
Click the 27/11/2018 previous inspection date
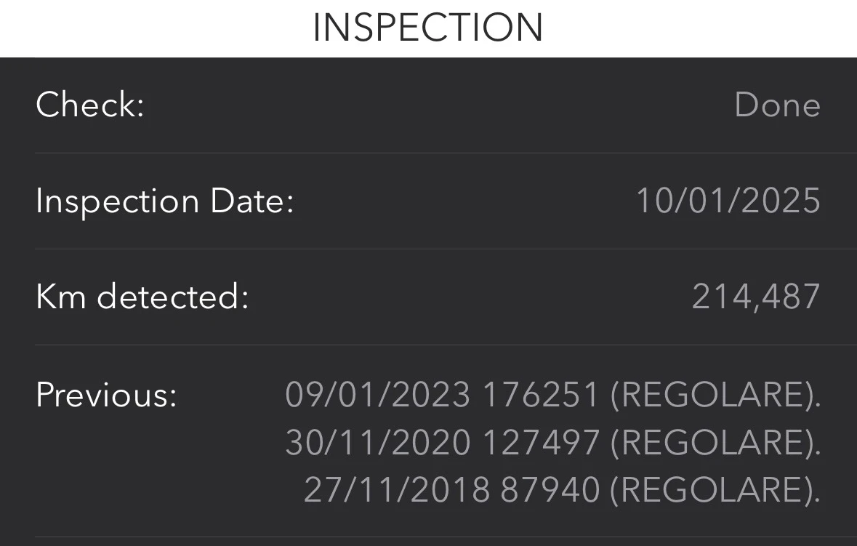tap(396, 490)
